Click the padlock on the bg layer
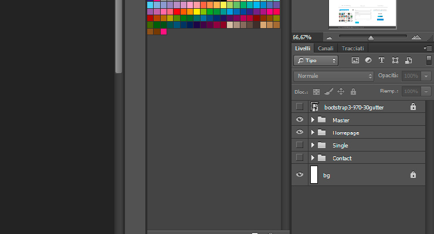Viewport: 434px width, 234px height. pos(413,174)
